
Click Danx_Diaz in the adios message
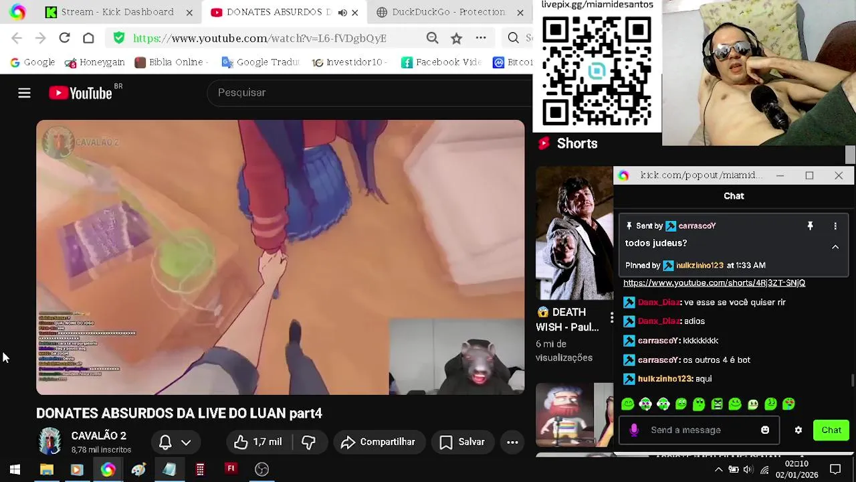pyautogui.click(x=659, y=321)
